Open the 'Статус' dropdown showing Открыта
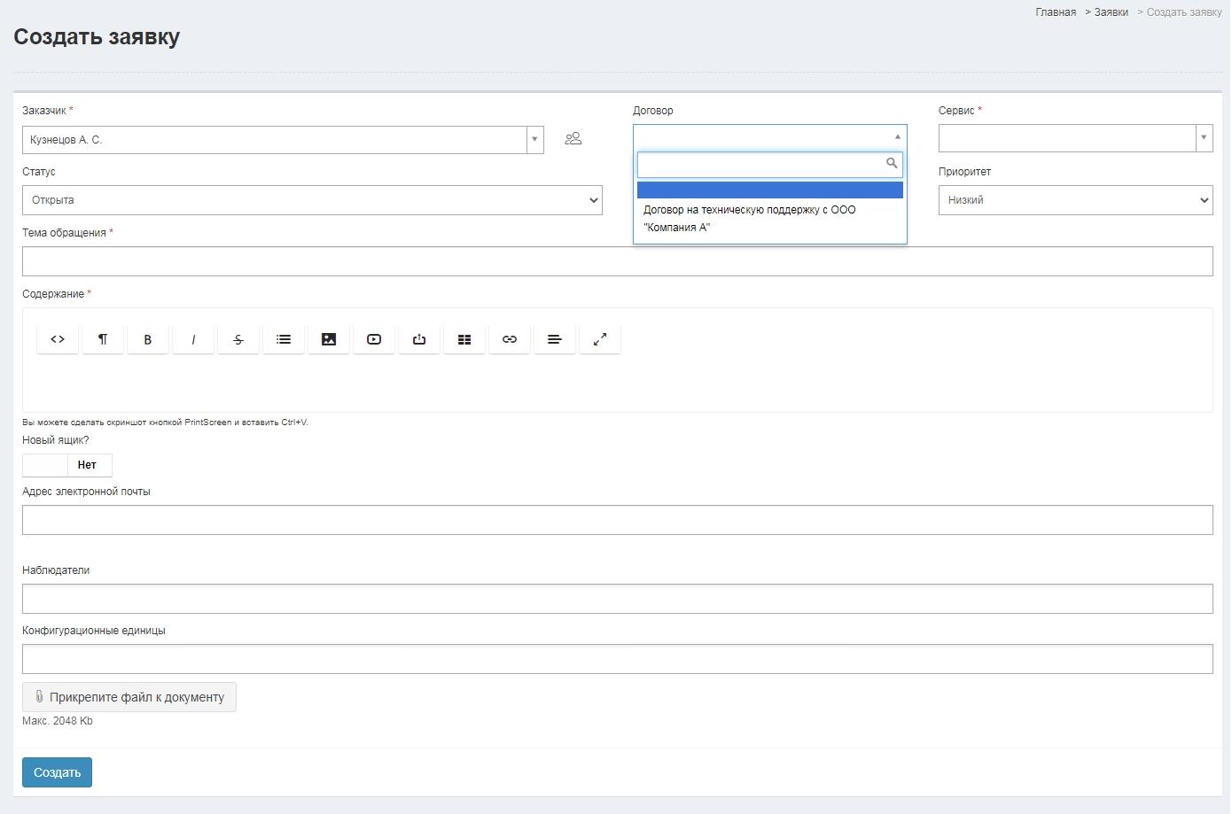The height and width of the screenshot is (814, 1232). (x=312, y=200)
